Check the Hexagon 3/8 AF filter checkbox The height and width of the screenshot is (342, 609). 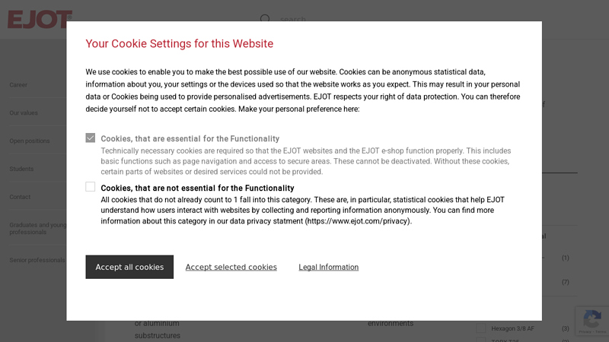point(482,328)
